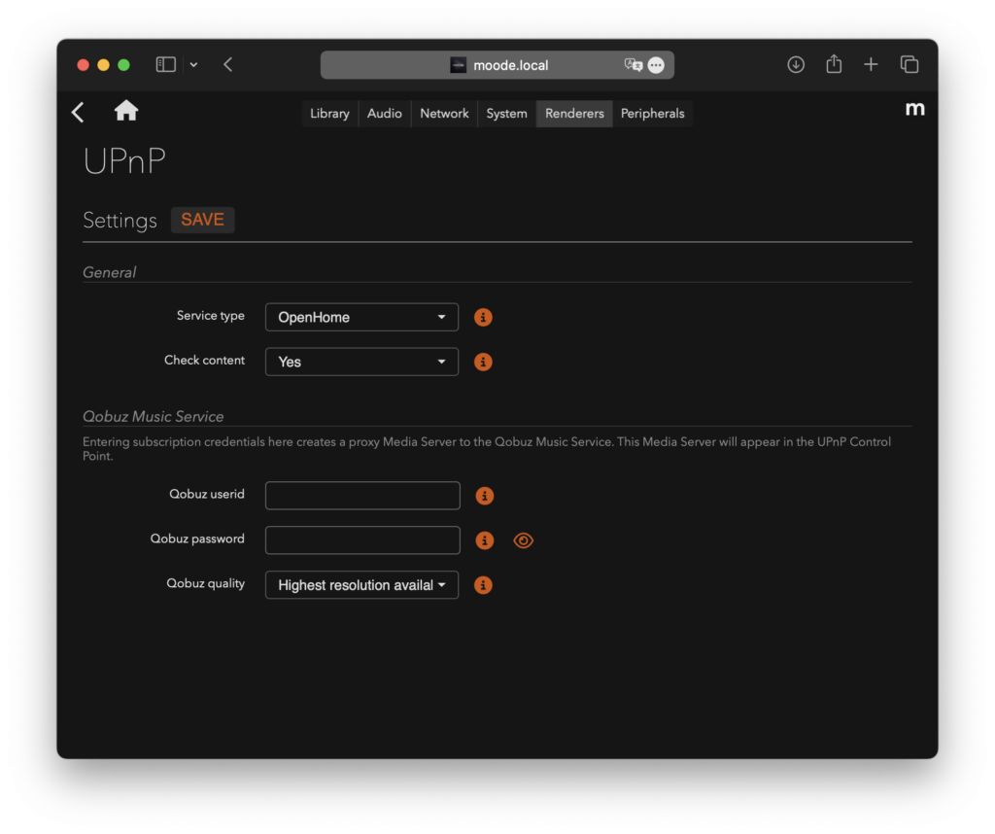The height and width of the screenshot is (834, 995).
Task: Go to the Network tab
Action: pos(444,114)
